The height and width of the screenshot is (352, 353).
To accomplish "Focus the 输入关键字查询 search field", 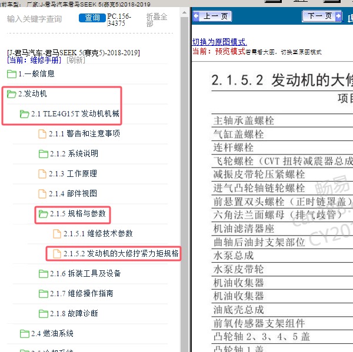I will (x=34, y=19).
